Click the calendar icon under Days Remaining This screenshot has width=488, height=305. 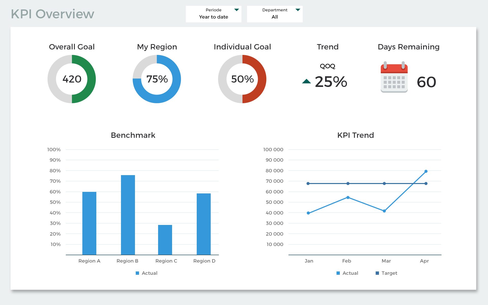click(x=394, y=78)
